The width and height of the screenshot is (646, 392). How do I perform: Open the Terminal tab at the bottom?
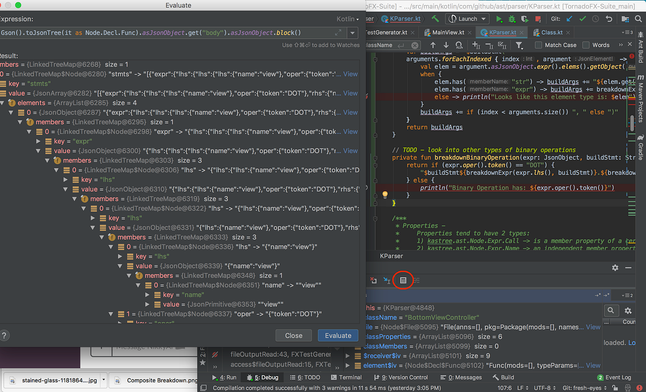tap(347, 377)
